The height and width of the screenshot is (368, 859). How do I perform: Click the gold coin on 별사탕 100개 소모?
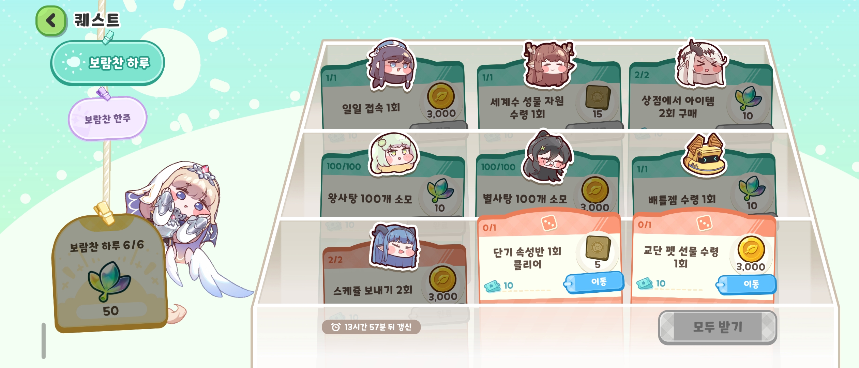coord(595,190)
